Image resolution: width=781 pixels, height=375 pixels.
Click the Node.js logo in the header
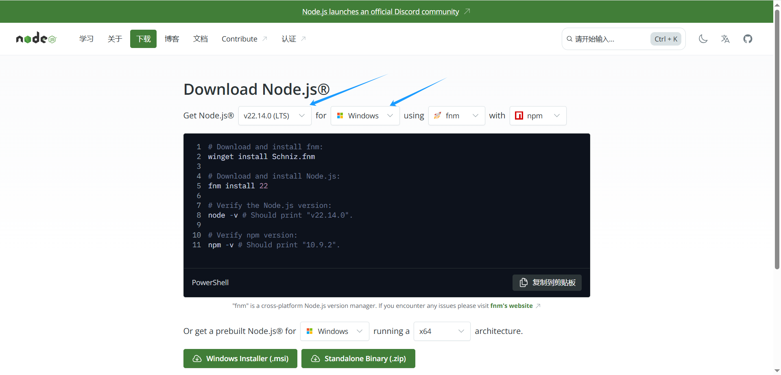click(36, 38)
